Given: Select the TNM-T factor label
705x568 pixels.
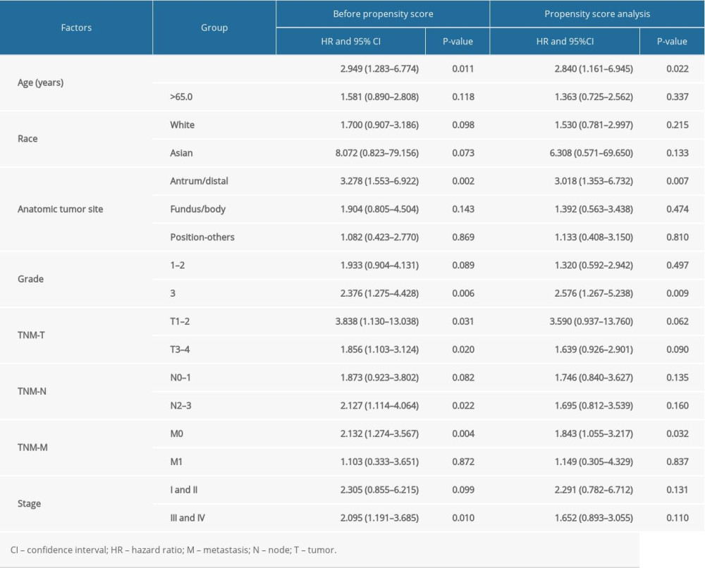Looking at the screenshot, I should click(31, 335).
